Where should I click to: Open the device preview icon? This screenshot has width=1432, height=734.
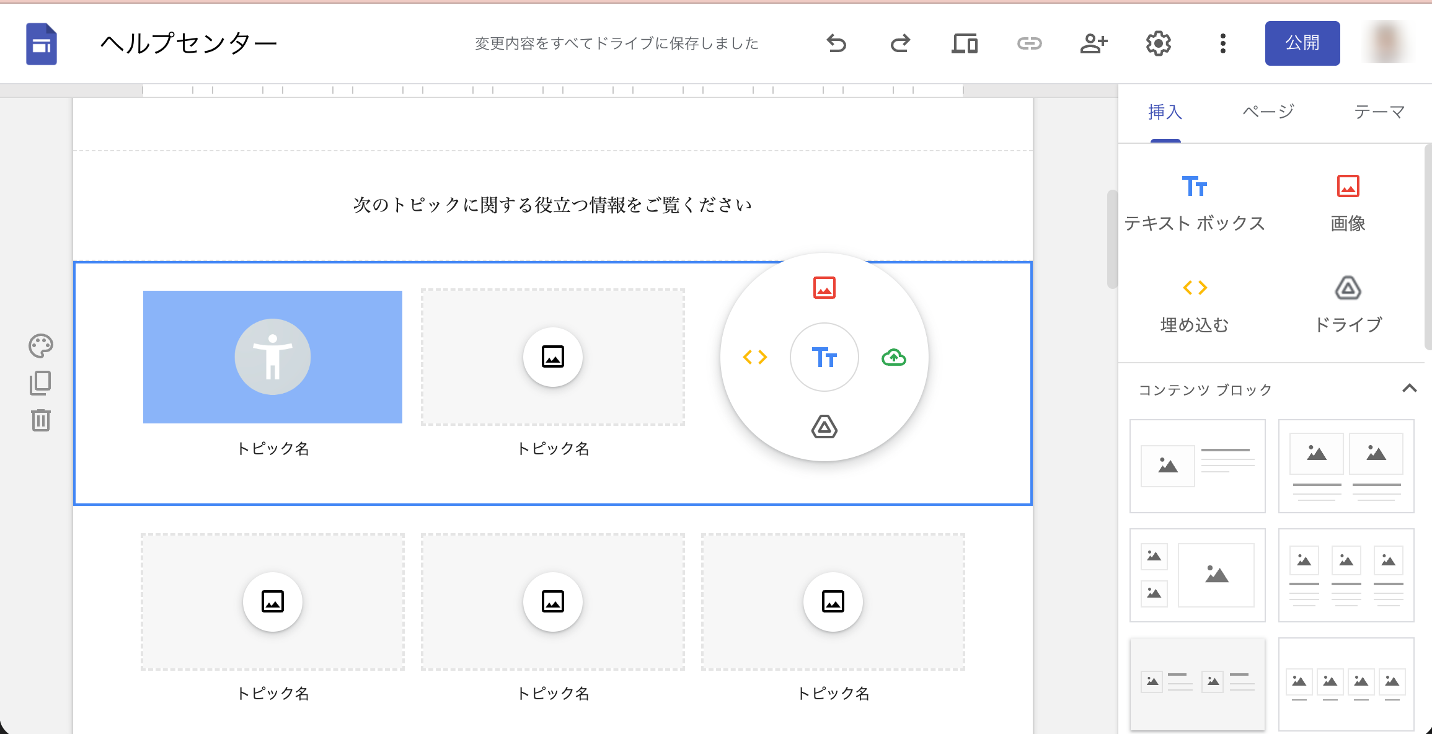pos(965,43)
